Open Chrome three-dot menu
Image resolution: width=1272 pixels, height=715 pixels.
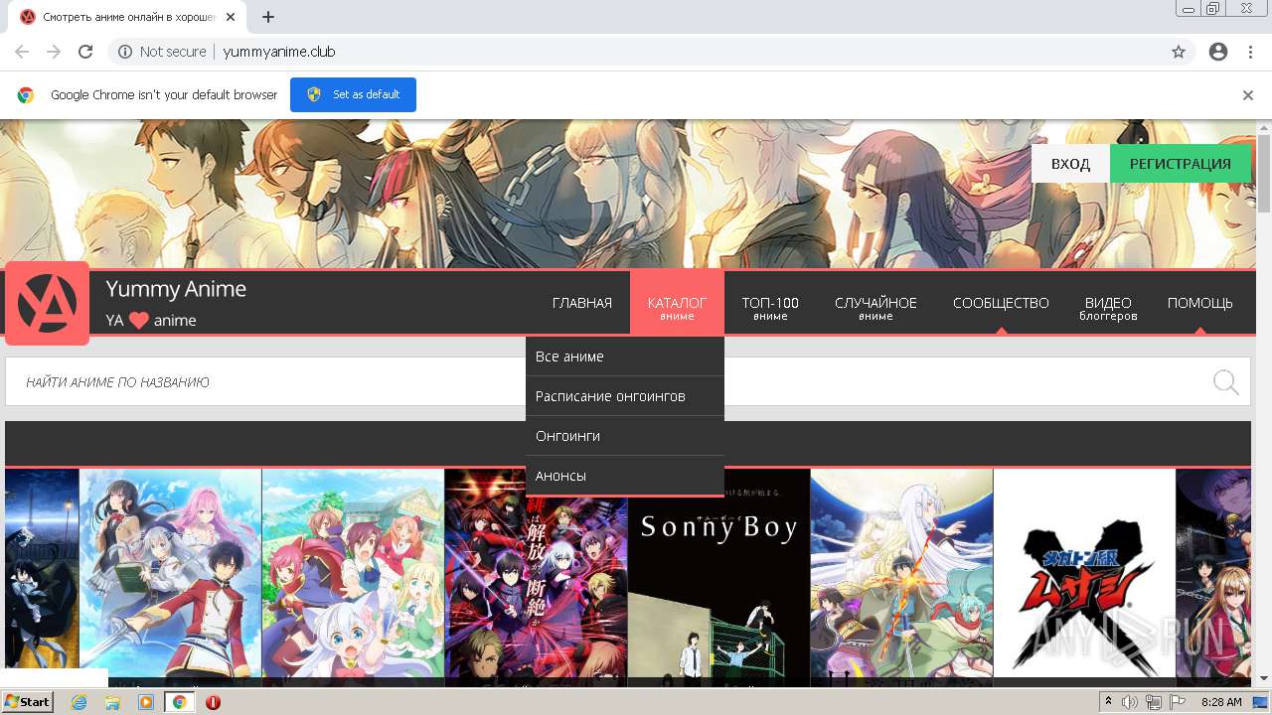(1250, 52)
